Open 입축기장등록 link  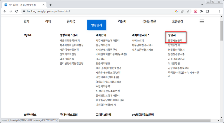coord(67,59)
